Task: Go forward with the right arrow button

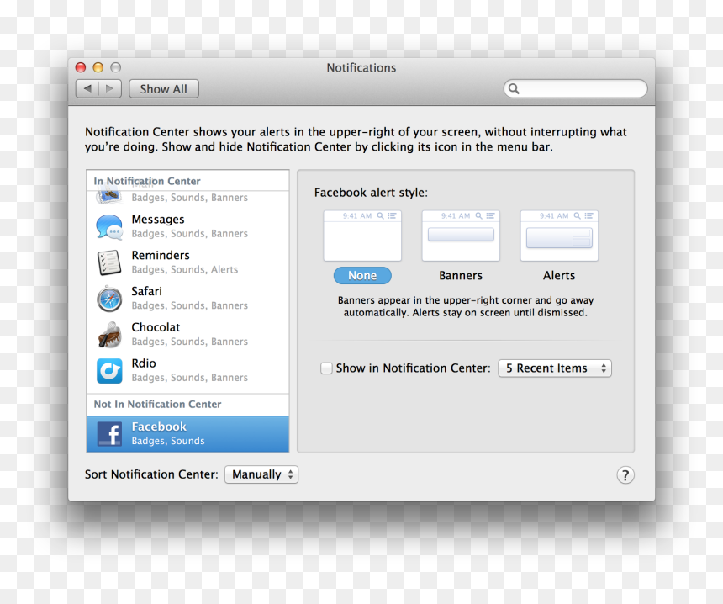Action: pos(110,88)
